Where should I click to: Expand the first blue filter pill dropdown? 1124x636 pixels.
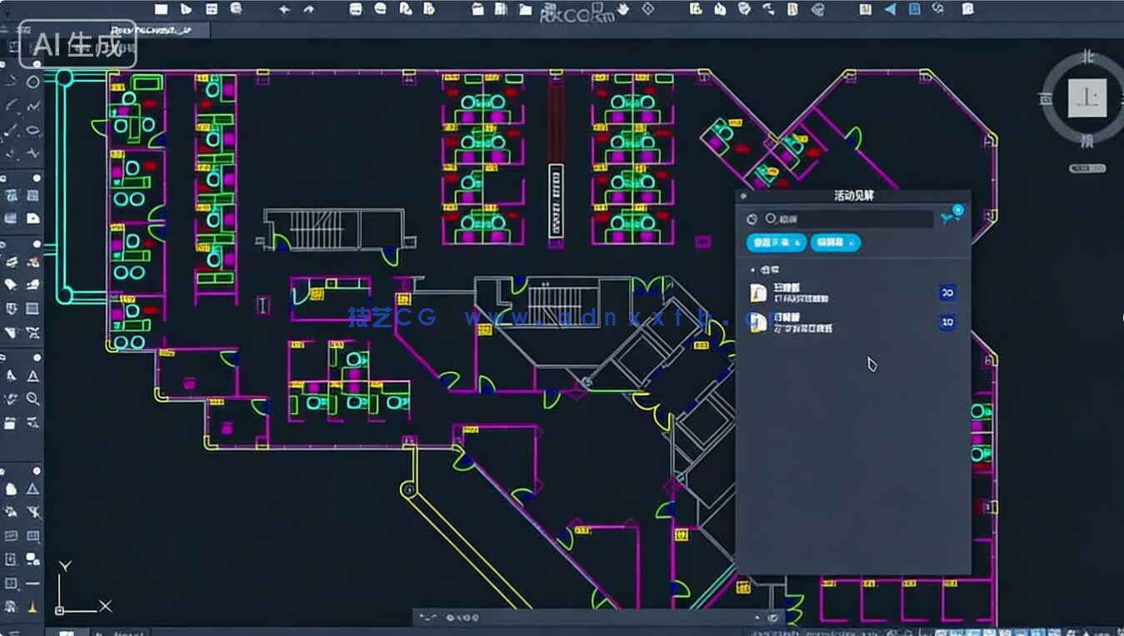[x=797, y=242]
